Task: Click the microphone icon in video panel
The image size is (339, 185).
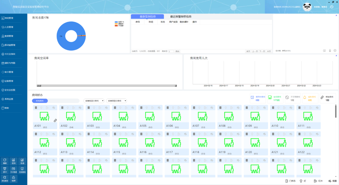Action: click(x=330, y=51)
